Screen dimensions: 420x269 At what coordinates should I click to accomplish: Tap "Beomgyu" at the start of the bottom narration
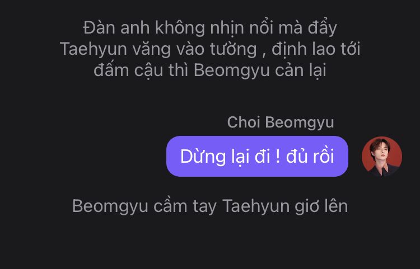click(x=110, y=207)
